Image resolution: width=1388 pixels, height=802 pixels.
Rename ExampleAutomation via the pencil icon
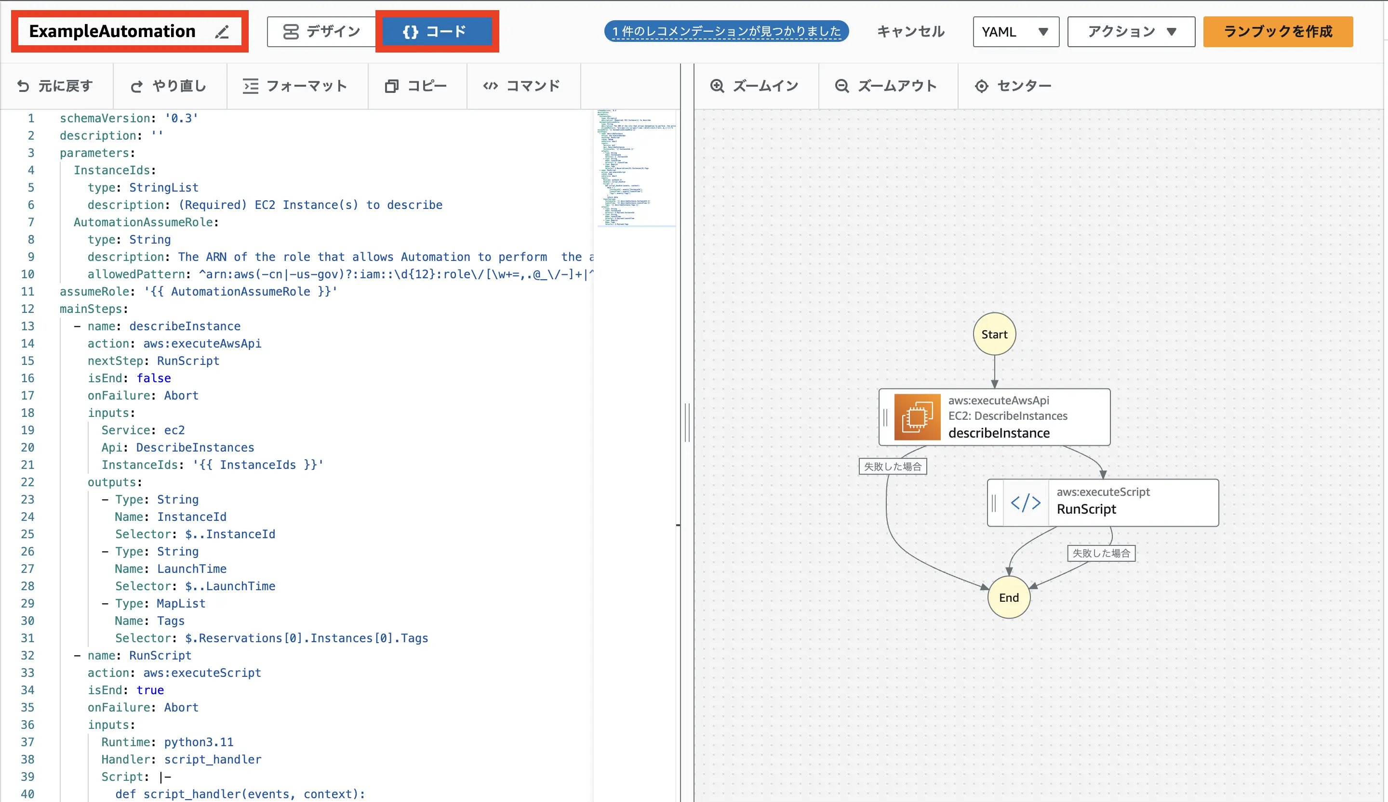click(222, 31)
